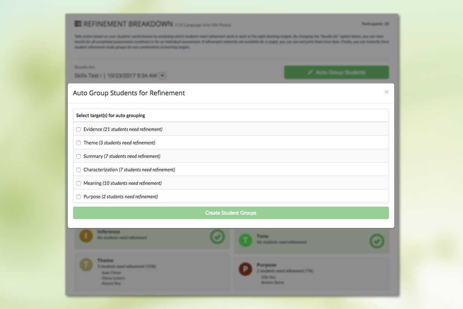Image resolution: width=463 pixels, height=309 pixels.
Task: Check the Evidence target checkbox
Action: click(x=79, y=129)
